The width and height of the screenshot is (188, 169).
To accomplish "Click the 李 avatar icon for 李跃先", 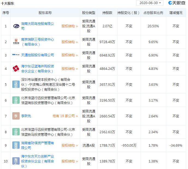I will click(16, 116).
